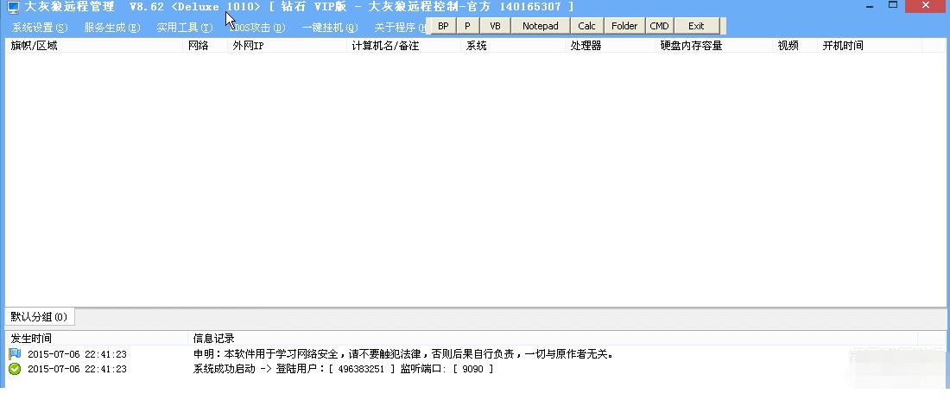Open the 系统设置(S) menu
The width and height of the screenshot is (950, 400).
coord(39,28)
